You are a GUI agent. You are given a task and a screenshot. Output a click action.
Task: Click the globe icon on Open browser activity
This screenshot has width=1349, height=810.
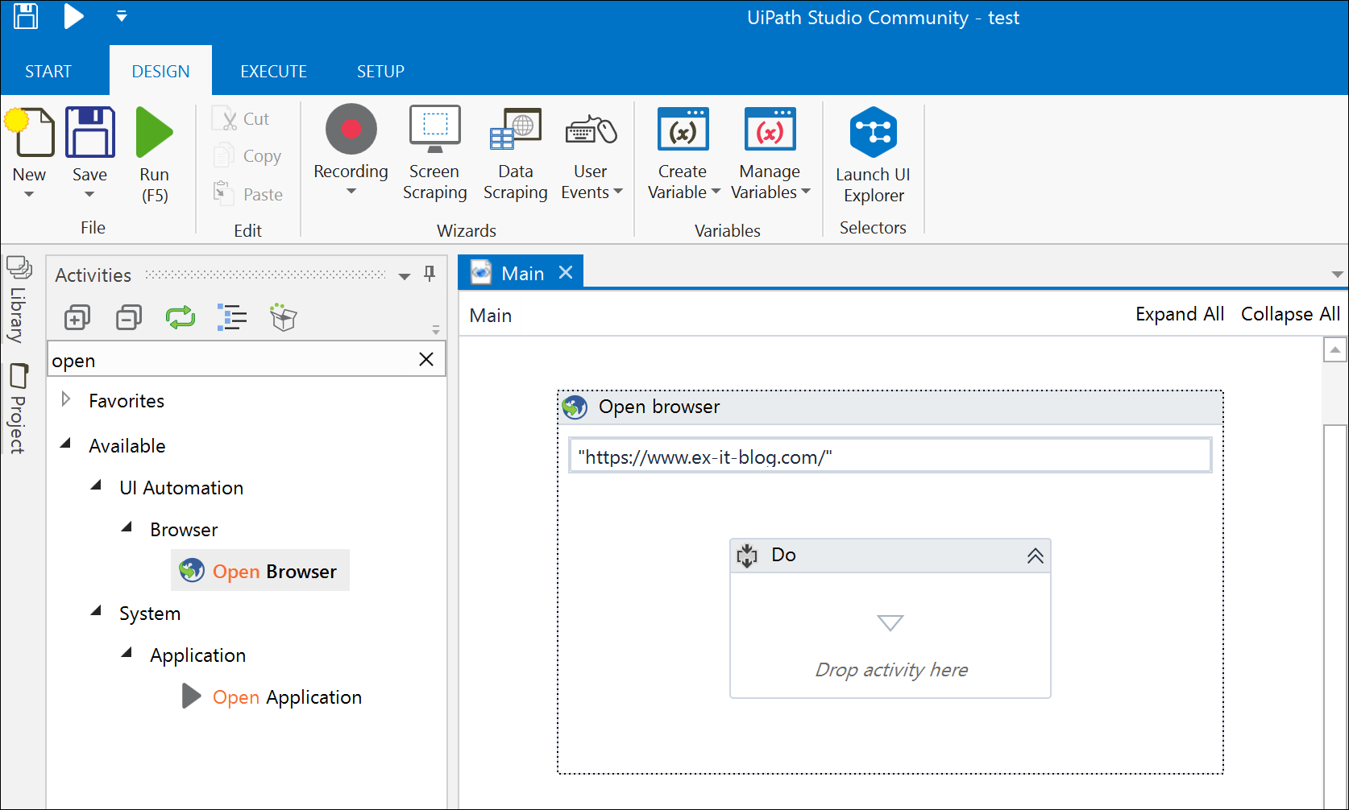[575, 407]
